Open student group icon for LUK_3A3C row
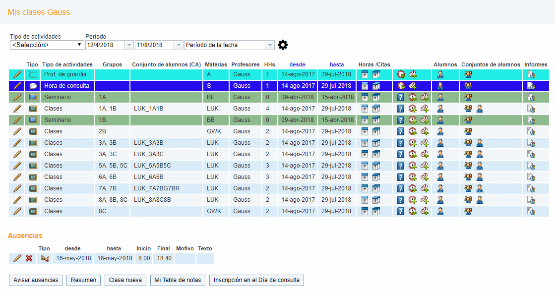 468,154
